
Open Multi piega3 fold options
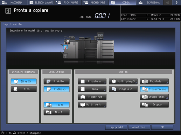(x=123, y=81)
